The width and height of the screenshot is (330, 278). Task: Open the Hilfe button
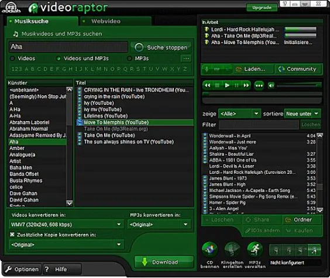(x=62, y=269)
